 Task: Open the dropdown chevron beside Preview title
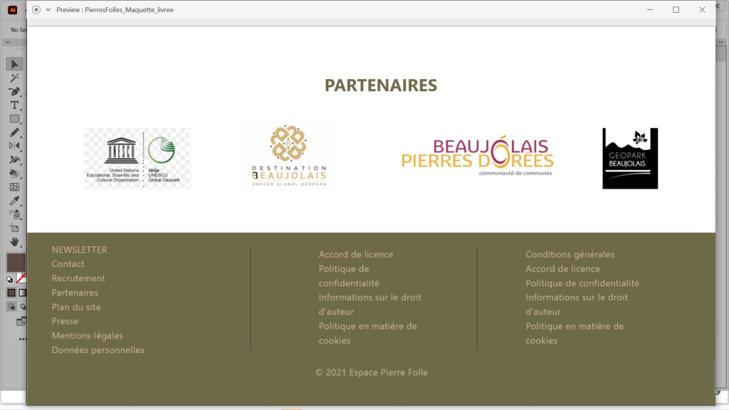coord(48,10)
